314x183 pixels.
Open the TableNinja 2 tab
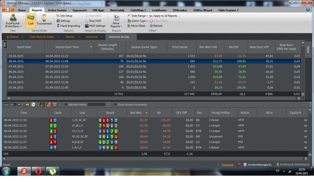tap(138, 10)
